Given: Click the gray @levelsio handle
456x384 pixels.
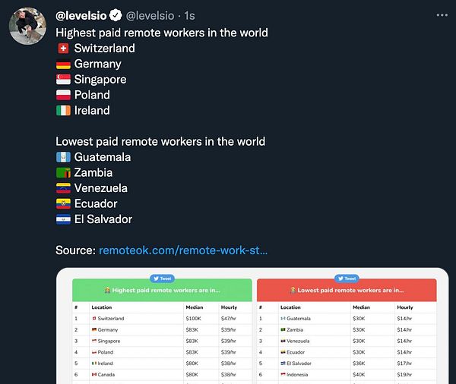Looking at the screenshot, I should click(x=150, y=15).
